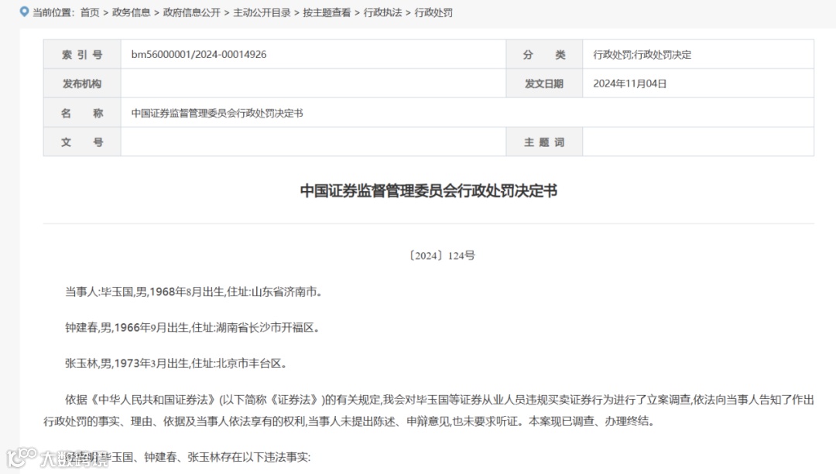Select the date 2024年11月04日
Screen dimensions: 836x474
coord(629,84)
